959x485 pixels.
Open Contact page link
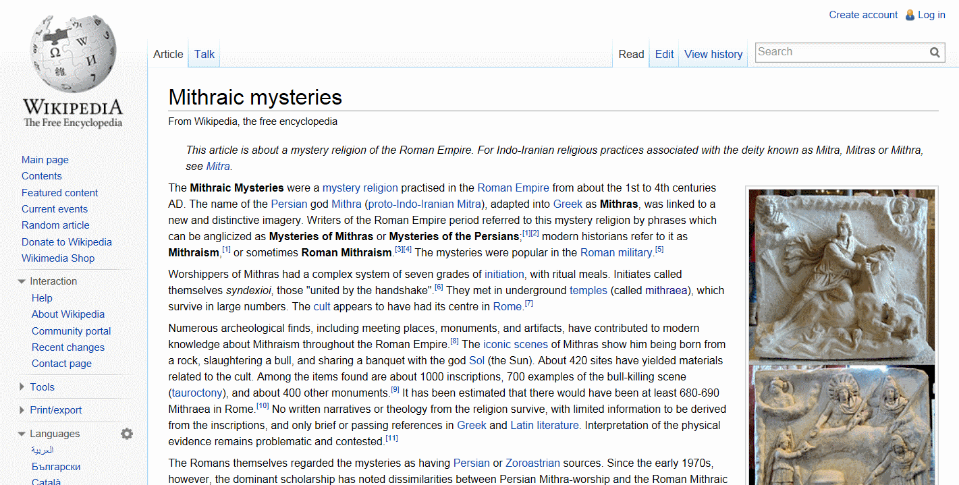[61, 364]
